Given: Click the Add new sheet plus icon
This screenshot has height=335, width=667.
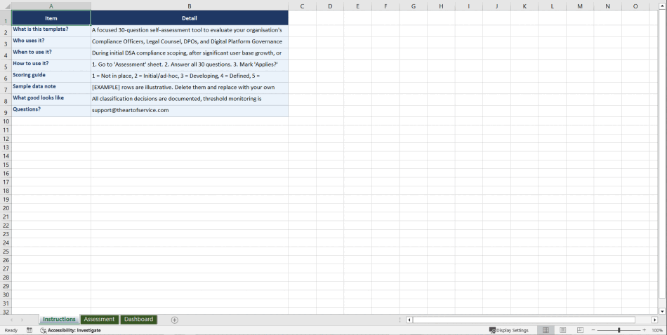Looking at the screenshot, I should 175,320.
